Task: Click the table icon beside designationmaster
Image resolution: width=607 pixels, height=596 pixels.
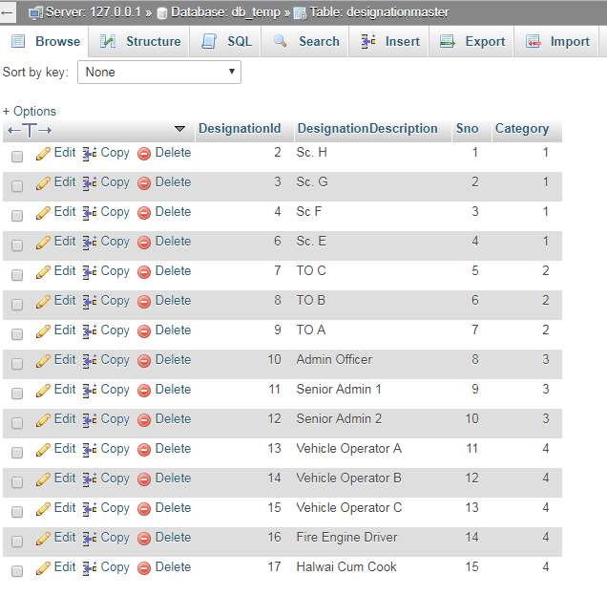Action: [x=300, y=13]
